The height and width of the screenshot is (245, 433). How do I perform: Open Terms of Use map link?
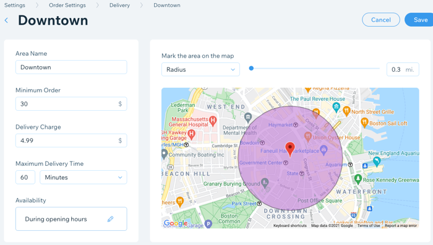click(x=369, y=226)
